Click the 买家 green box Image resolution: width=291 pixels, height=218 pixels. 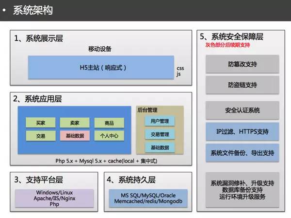40,123
